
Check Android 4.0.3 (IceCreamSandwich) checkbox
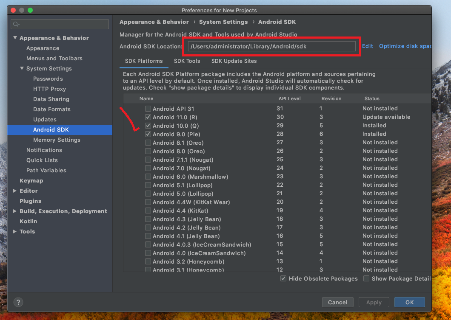[x=148, y=244]
